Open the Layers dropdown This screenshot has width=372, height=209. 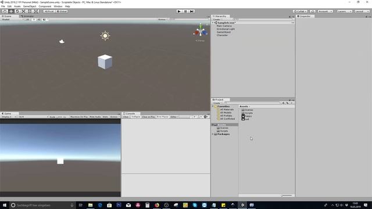click(x=345, y=12)
